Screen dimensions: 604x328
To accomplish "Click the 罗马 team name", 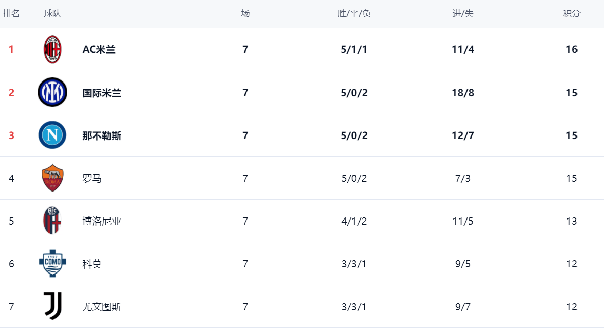I will pos(92,178).
